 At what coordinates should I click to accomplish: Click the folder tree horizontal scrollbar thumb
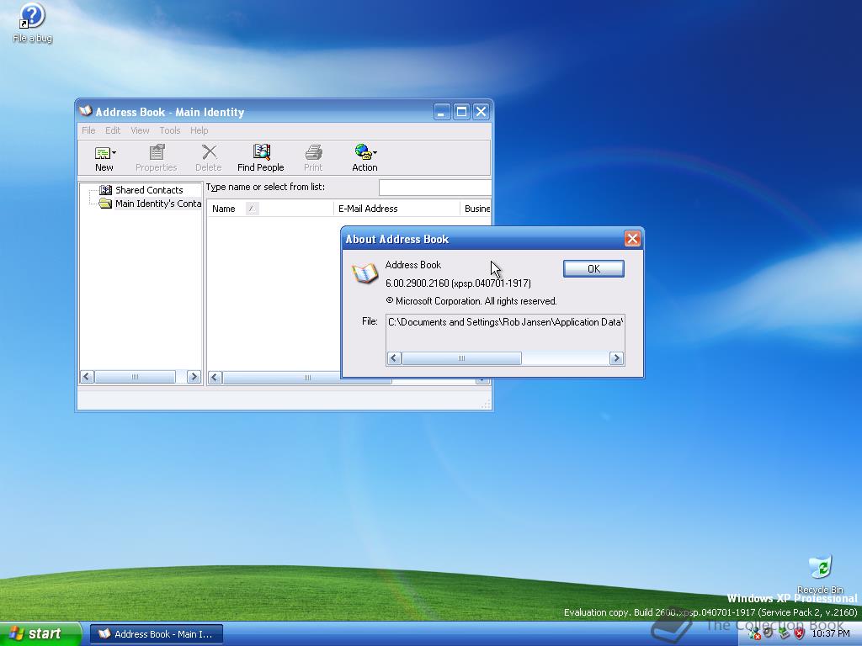(x=135, y=377)
